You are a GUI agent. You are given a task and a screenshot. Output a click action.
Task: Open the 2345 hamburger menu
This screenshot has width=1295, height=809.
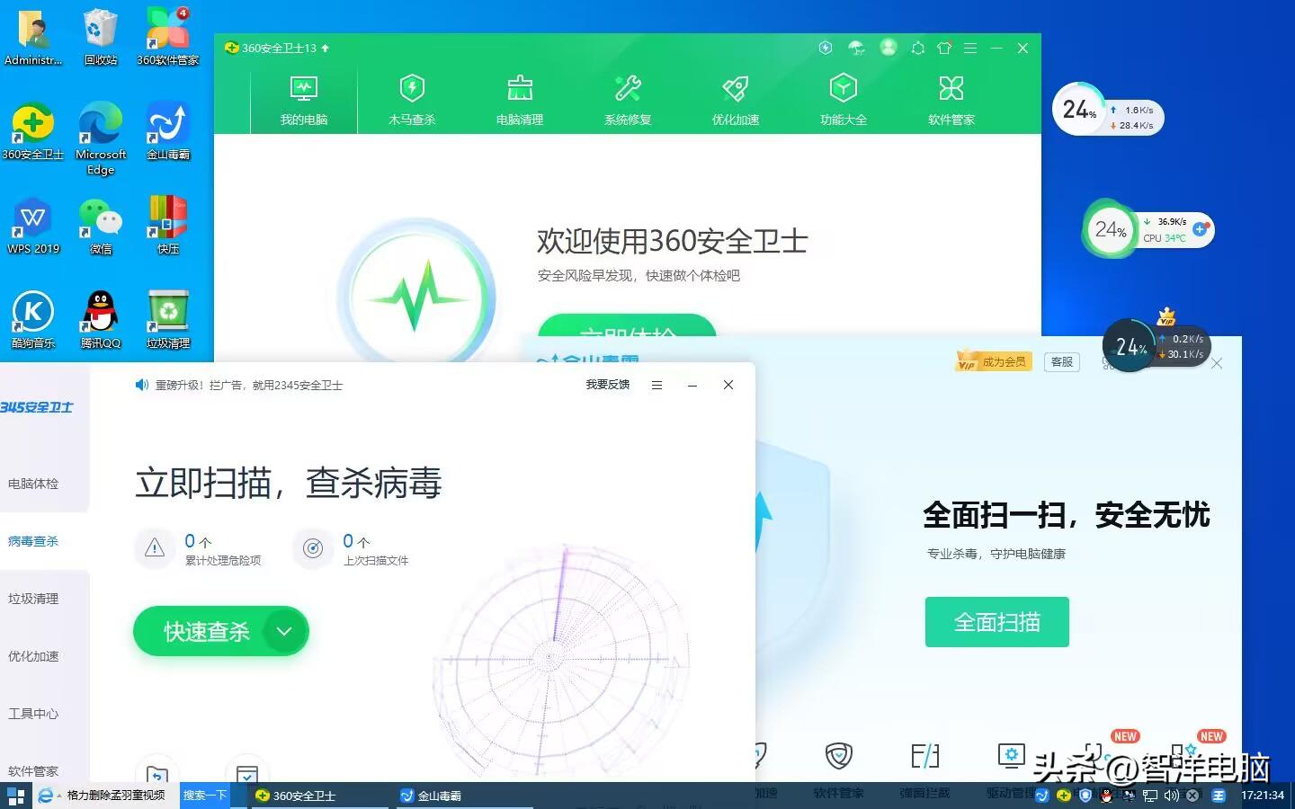(x=656, y=385)
